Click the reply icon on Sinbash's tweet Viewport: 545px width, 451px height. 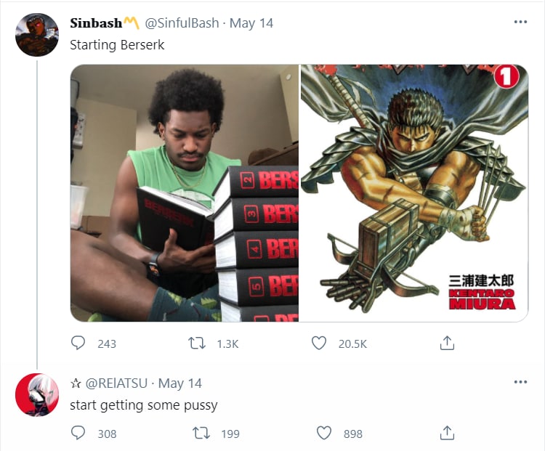[78, 343]
